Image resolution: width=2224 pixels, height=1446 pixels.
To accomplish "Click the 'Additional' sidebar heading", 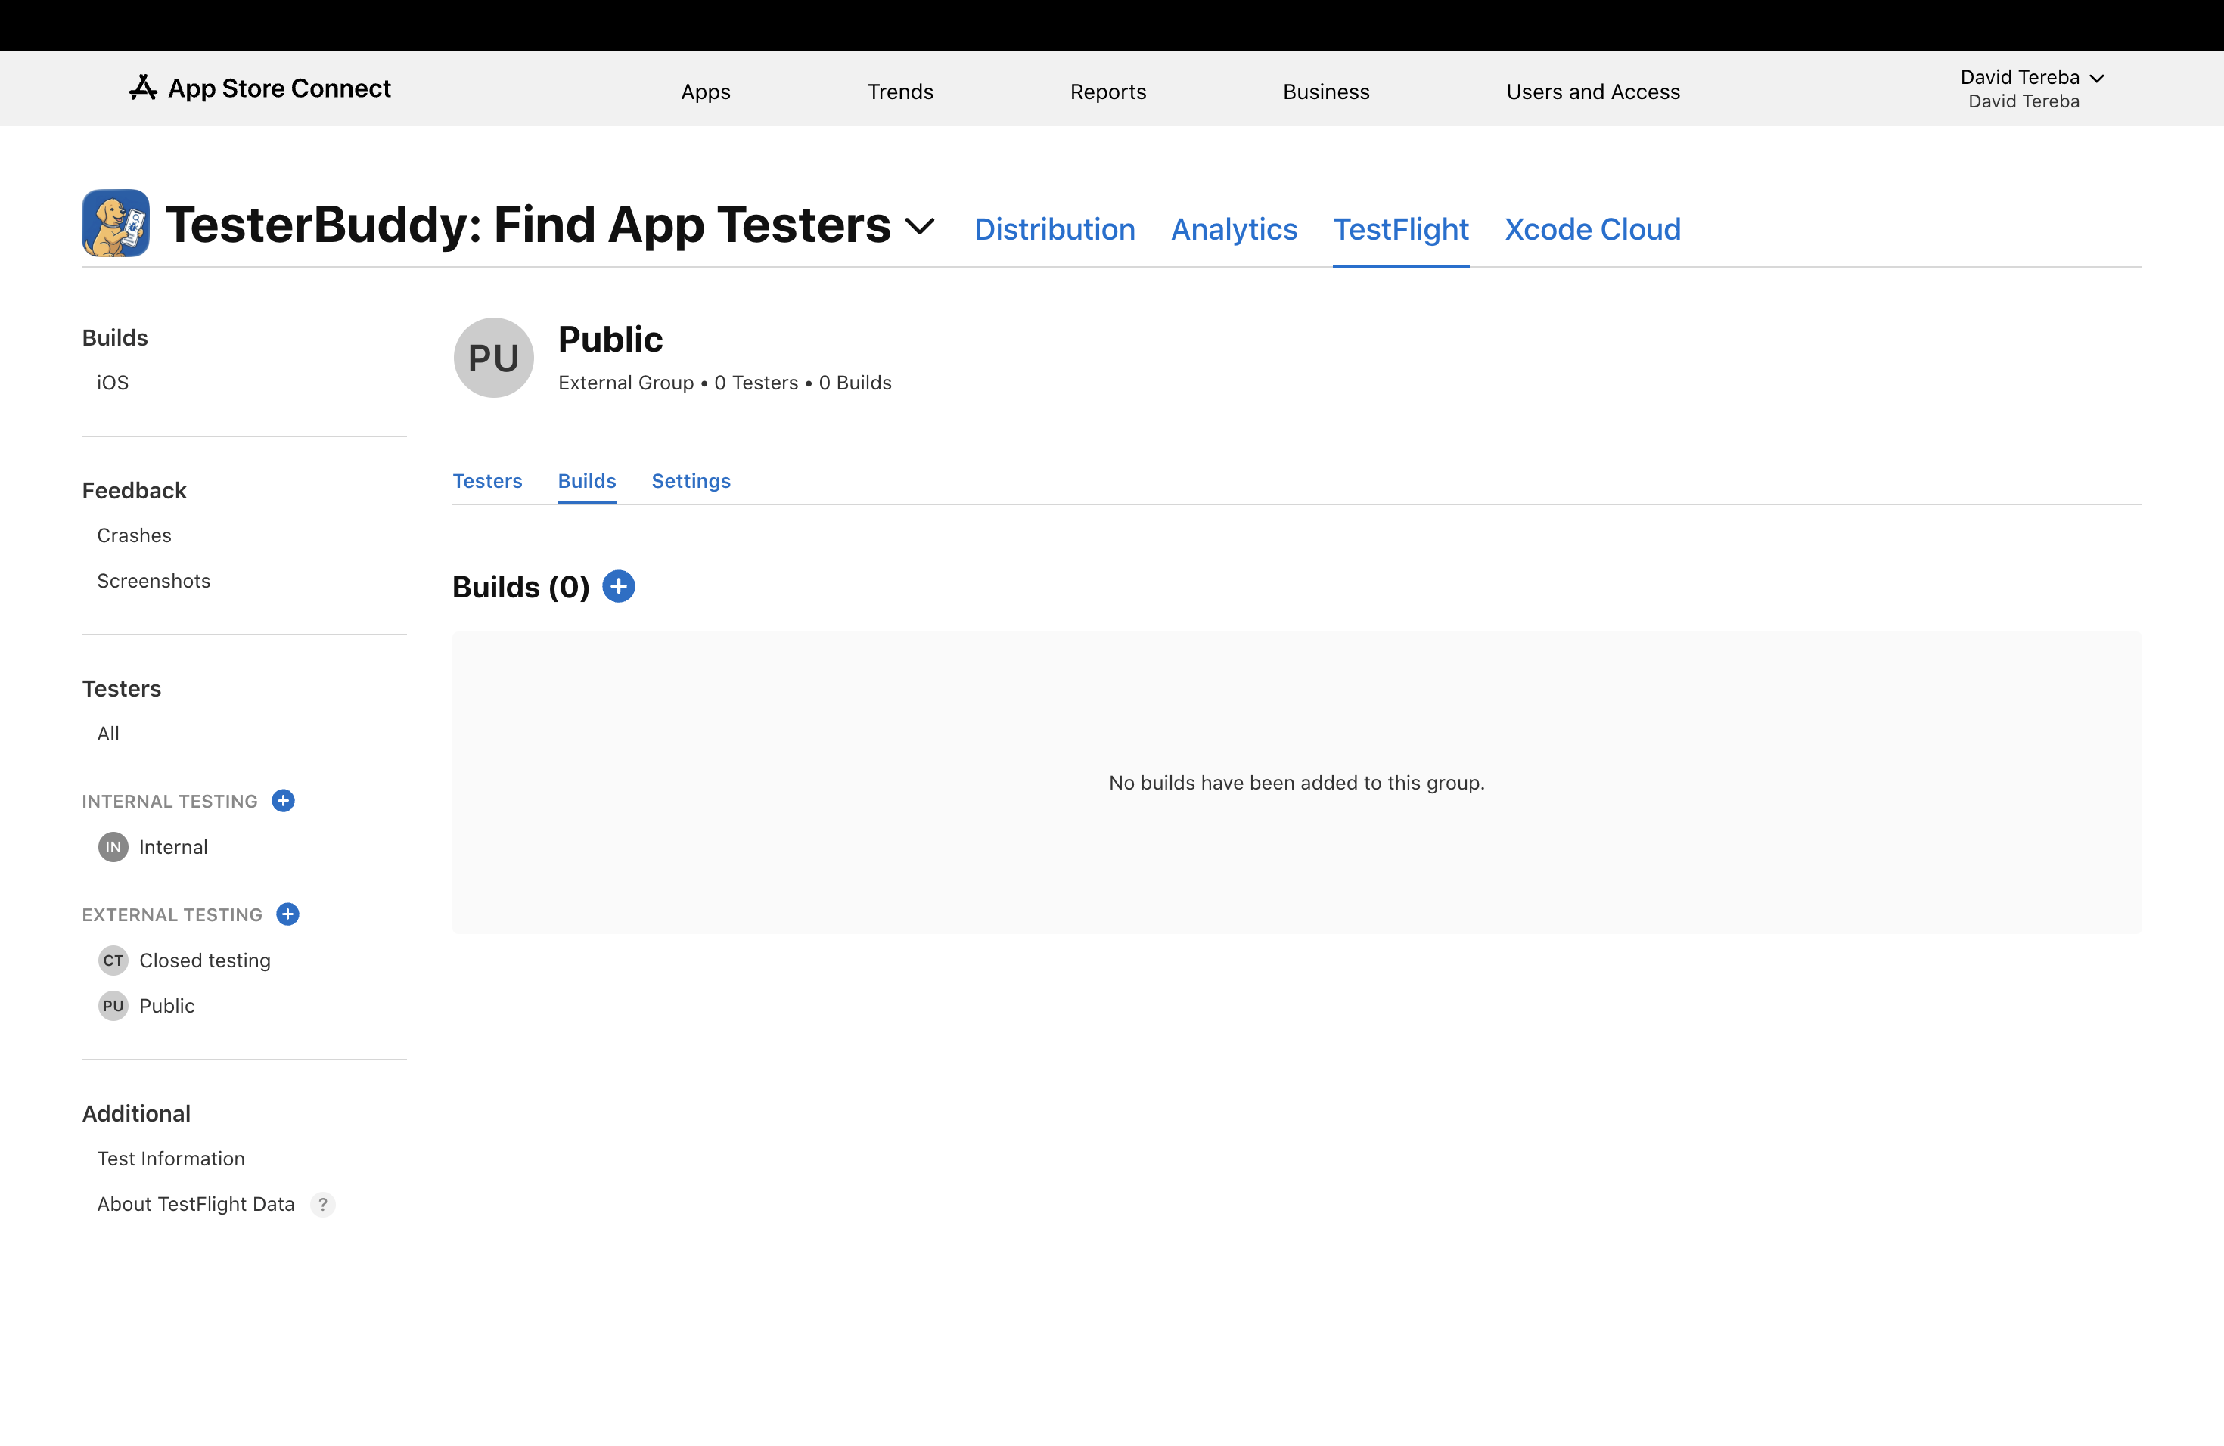I will (x=136, y=1113).
